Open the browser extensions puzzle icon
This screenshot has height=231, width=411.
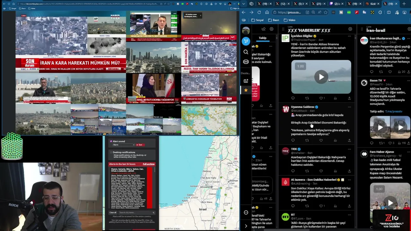tap(380, 12)
